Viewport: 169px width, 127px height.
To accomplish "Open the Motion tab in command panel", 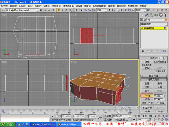I will [x=156, y=15].
